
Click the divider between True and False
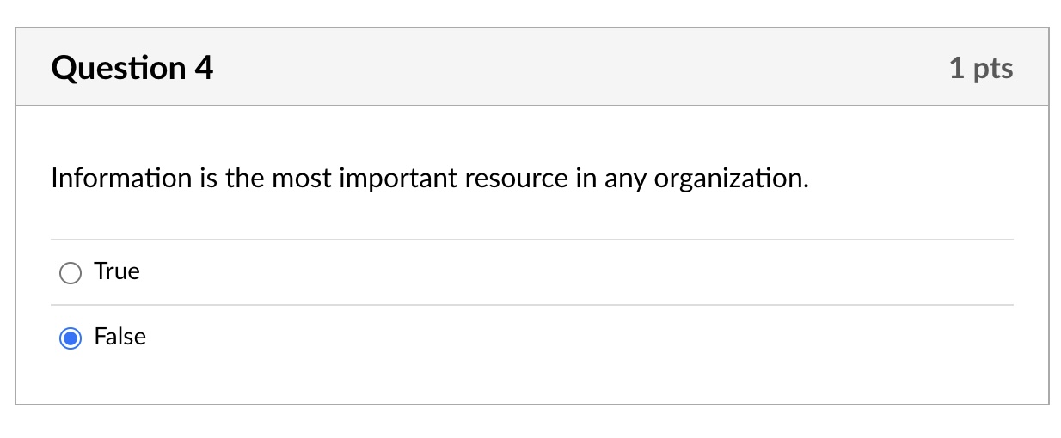point(532,305)
